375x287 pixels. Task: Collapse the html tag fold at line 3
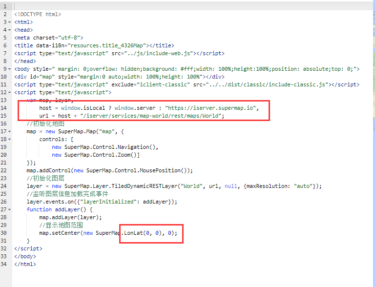pos(10,22)
